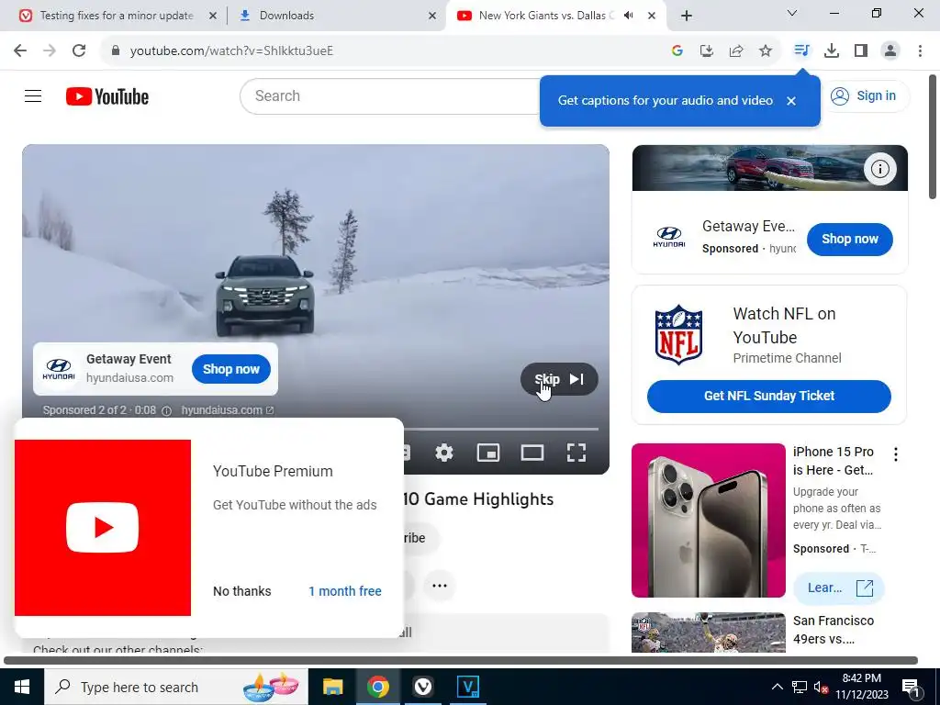Open video settings gear icon
The image size is (940, 705).
pos(444,453)
